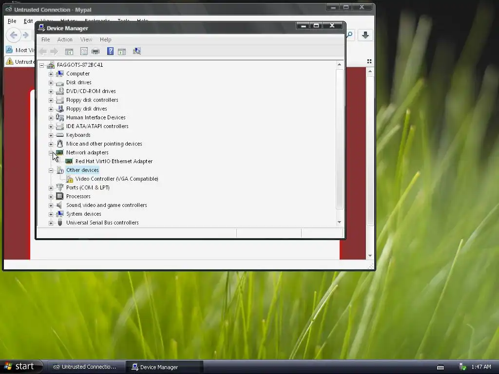This screenshot has width=499, height=374.
Task: Click the Properties toolbar icon in Device Manager
Action: [x=84, y=51]
